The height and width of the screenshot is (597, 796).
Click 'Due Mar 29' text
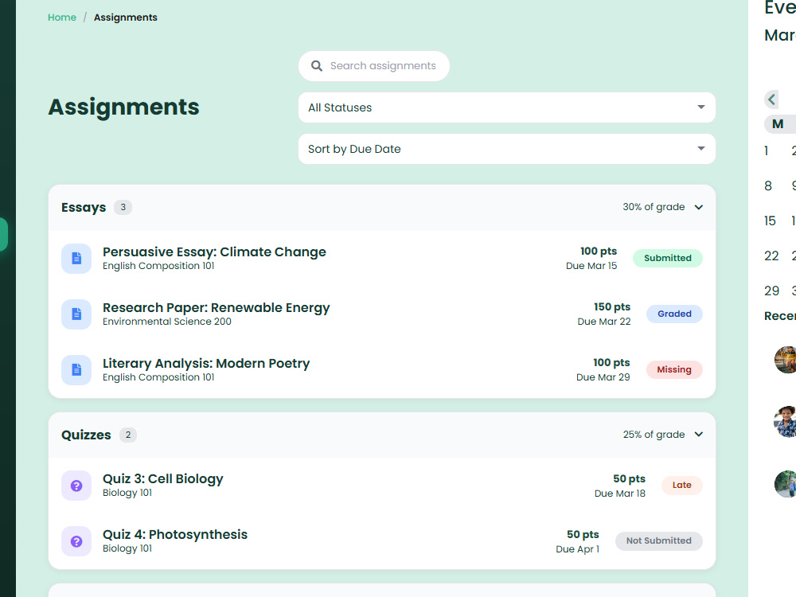[603, 377]
